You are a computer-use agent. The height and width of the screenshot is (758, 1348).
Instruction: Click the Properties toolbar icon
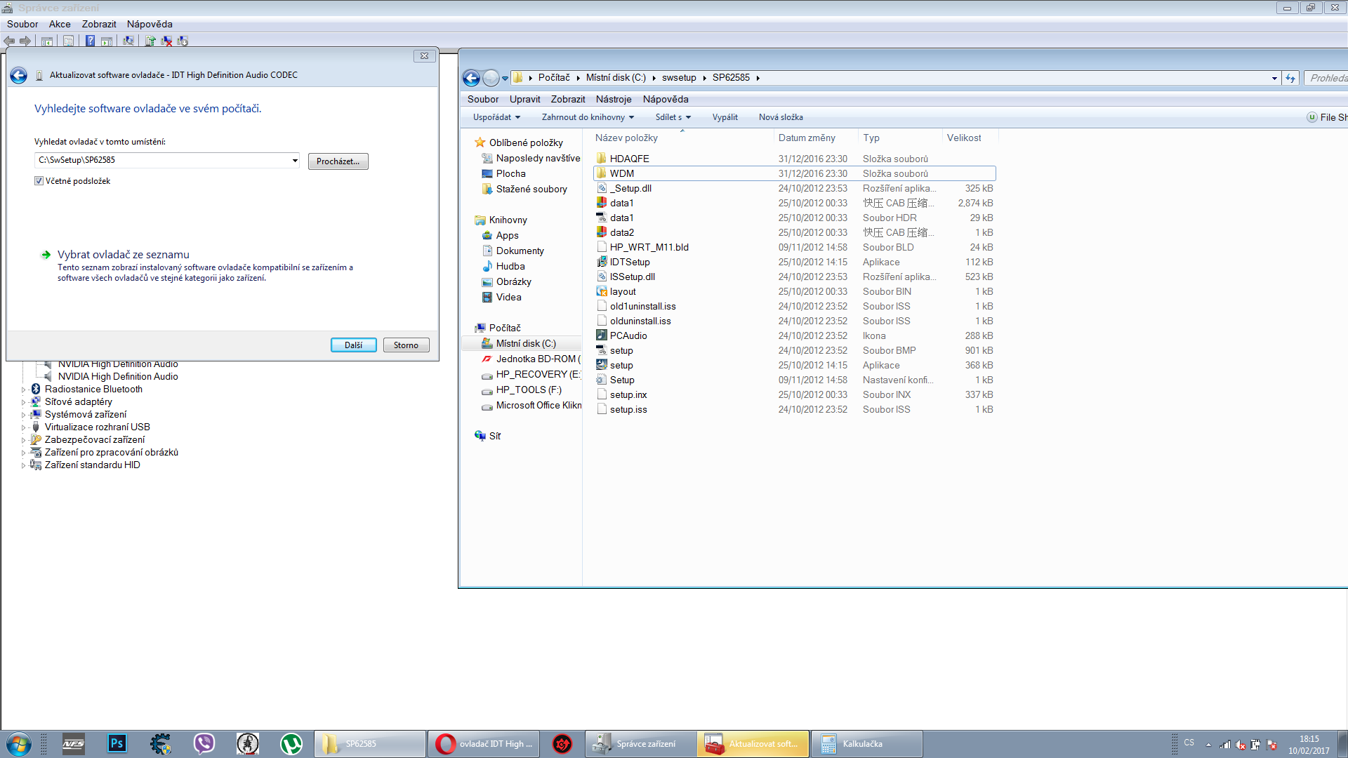[x=68, y=41]
